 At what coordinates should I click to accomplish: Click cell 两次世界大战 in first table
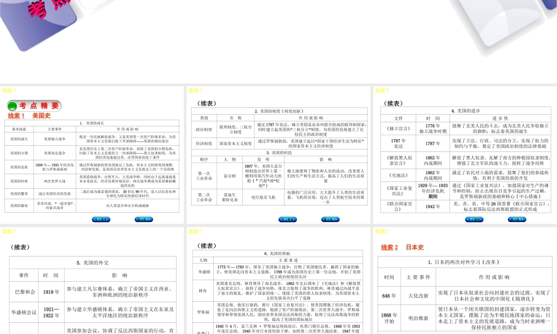coord(55,181)
